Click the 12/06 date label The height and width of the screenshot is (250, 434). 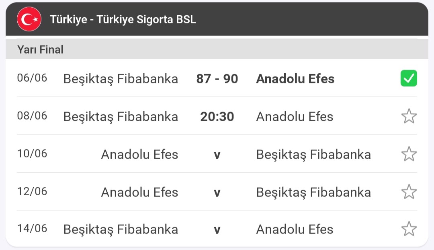coord(32,191)
